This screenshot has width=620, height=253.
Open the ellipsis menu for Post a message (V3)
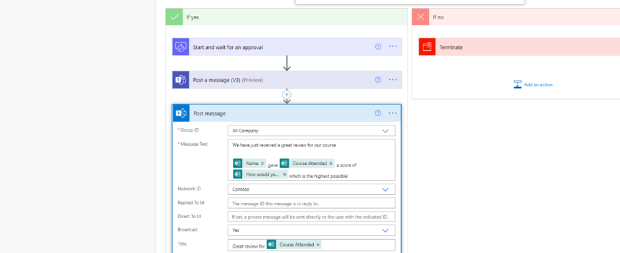coord(392,79)
